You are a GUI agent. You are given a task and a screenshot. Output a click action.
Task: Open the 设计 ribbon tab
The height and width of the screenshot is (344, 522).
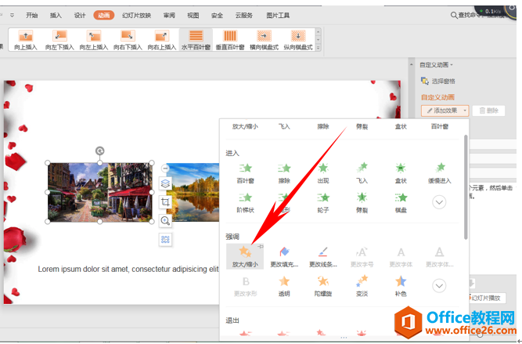click(80, 16)
